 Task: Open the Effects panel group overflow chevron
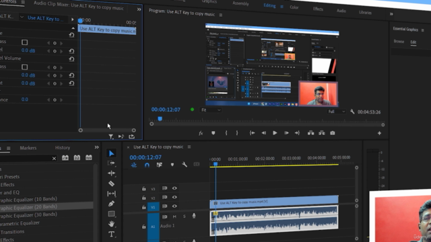click(x=96, y=147)
